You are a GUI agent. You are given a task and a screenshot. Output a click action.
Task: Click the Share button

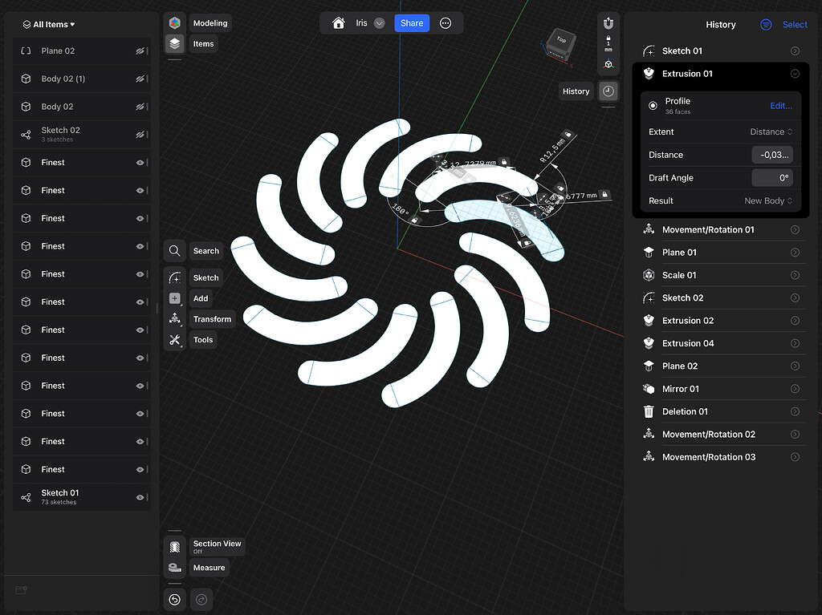(x=411, y=23)
